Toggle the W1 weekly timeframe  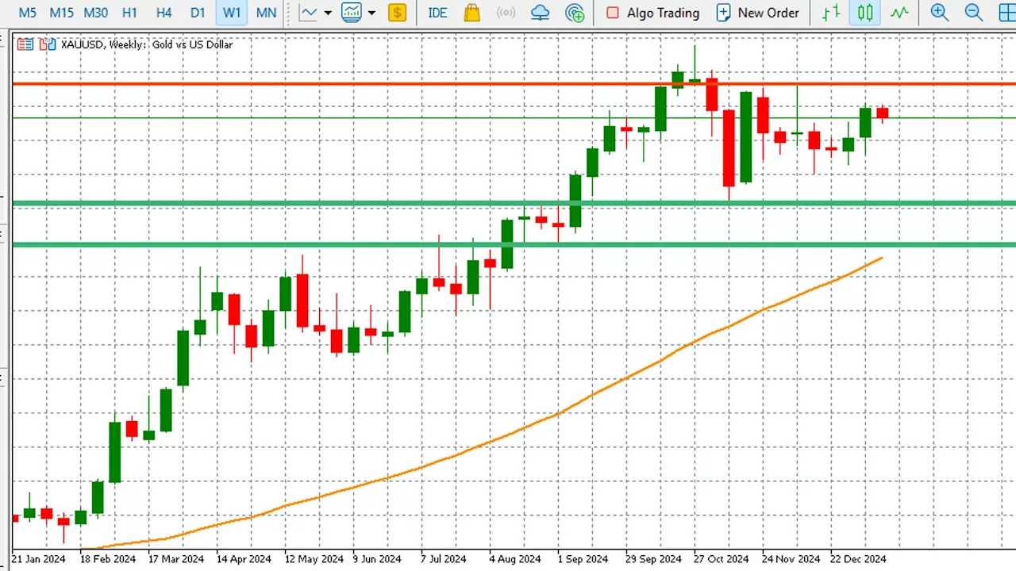(231, 13)
